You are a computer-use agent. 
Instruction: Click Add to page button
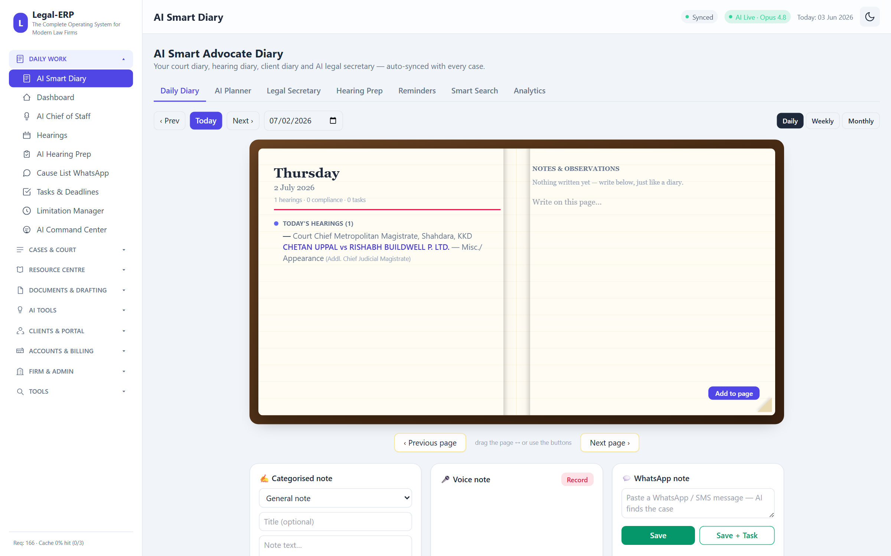[x=734, y=393]
